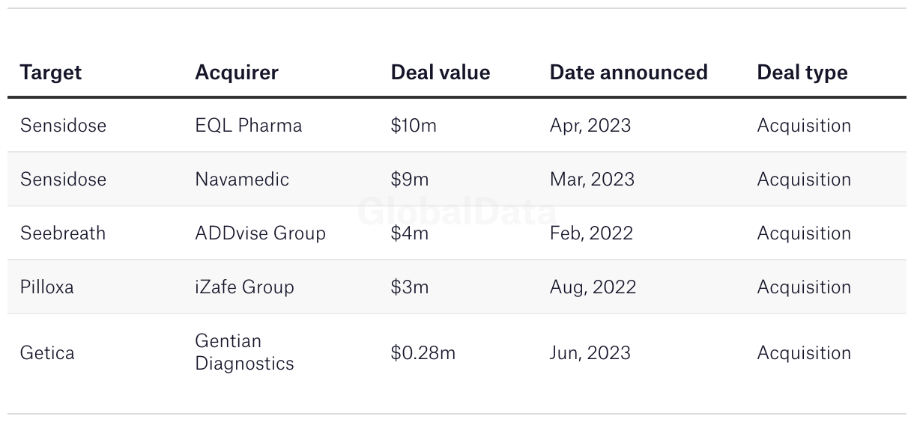
Task: Click the Gentian Diagnostics acquirer name
Action: point(244,352)
